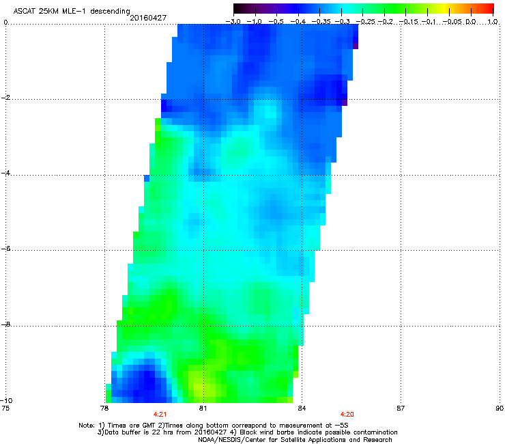Click the red time stamp 4:21
The height and width of the screenshot is (444, 505).
[160, 415]
